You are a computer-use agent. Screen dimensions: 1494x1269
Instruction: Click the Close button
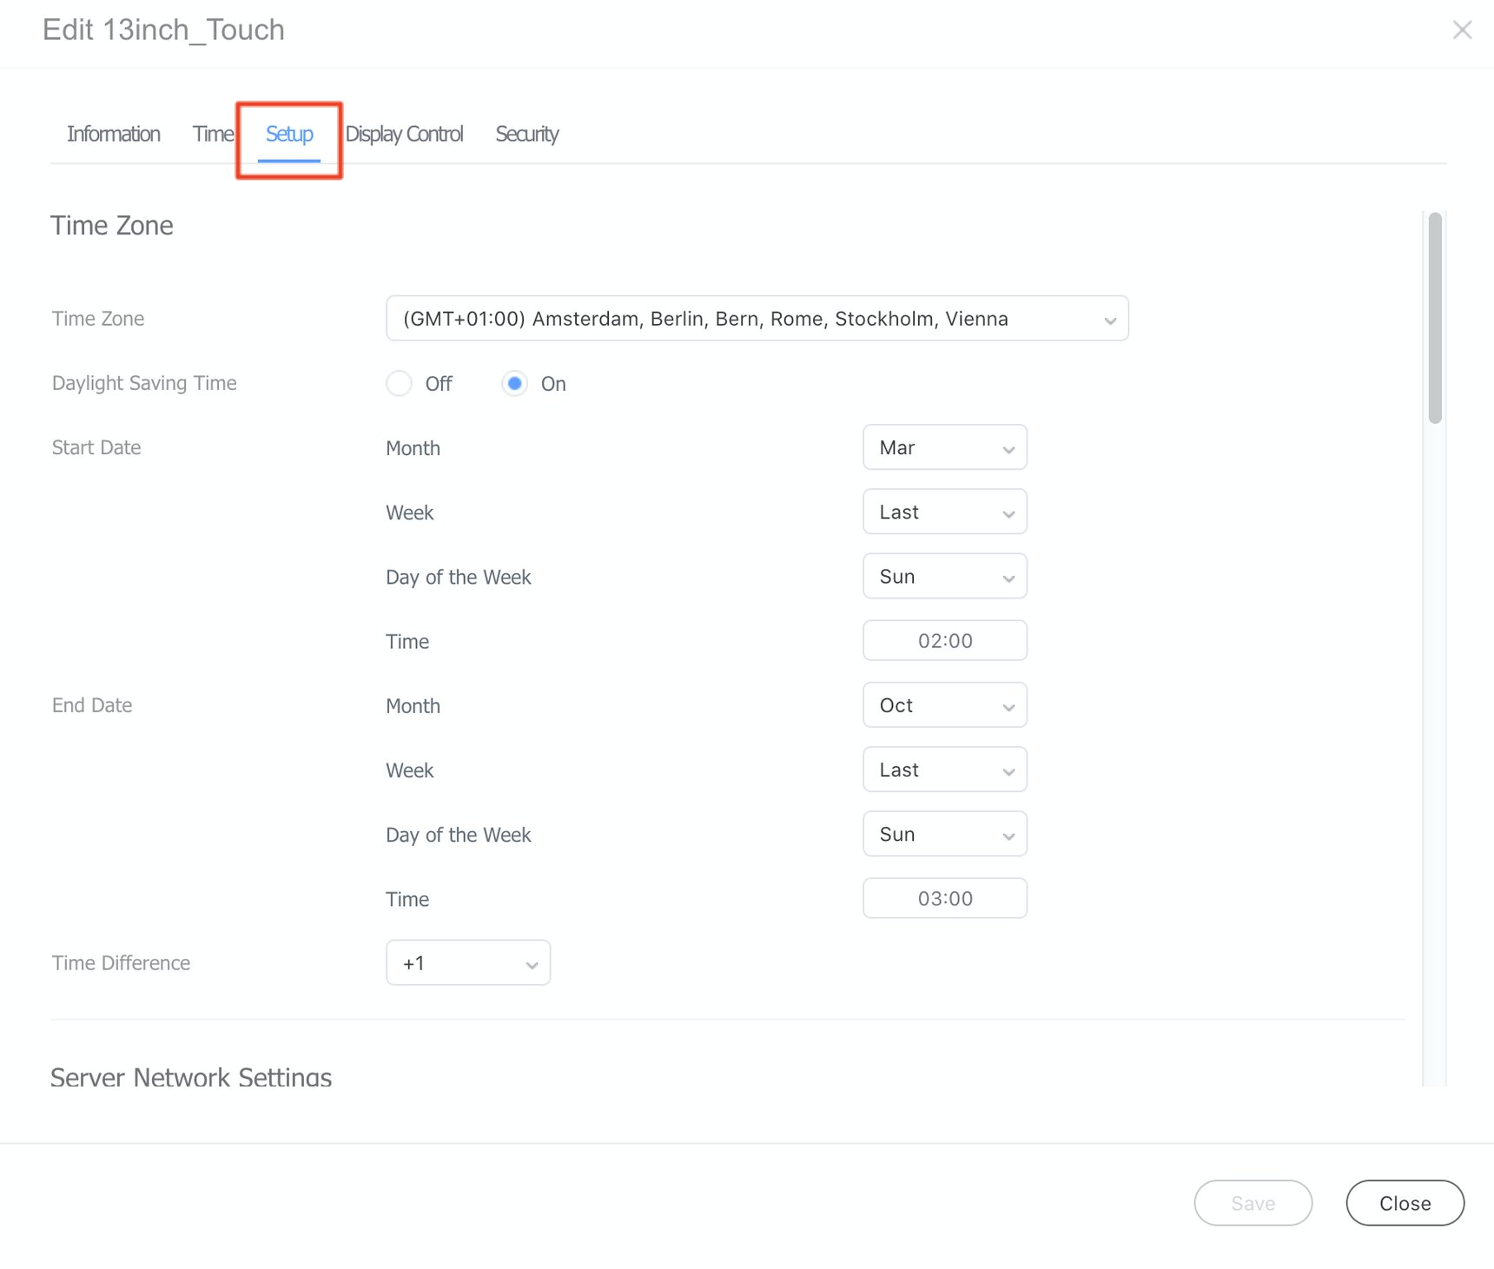tap(1404, 1203)
